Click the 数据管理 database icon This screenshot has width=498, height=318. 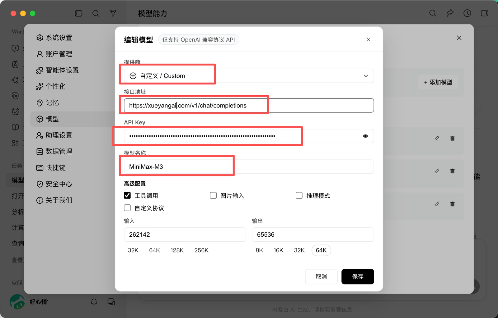pos(40,152)
